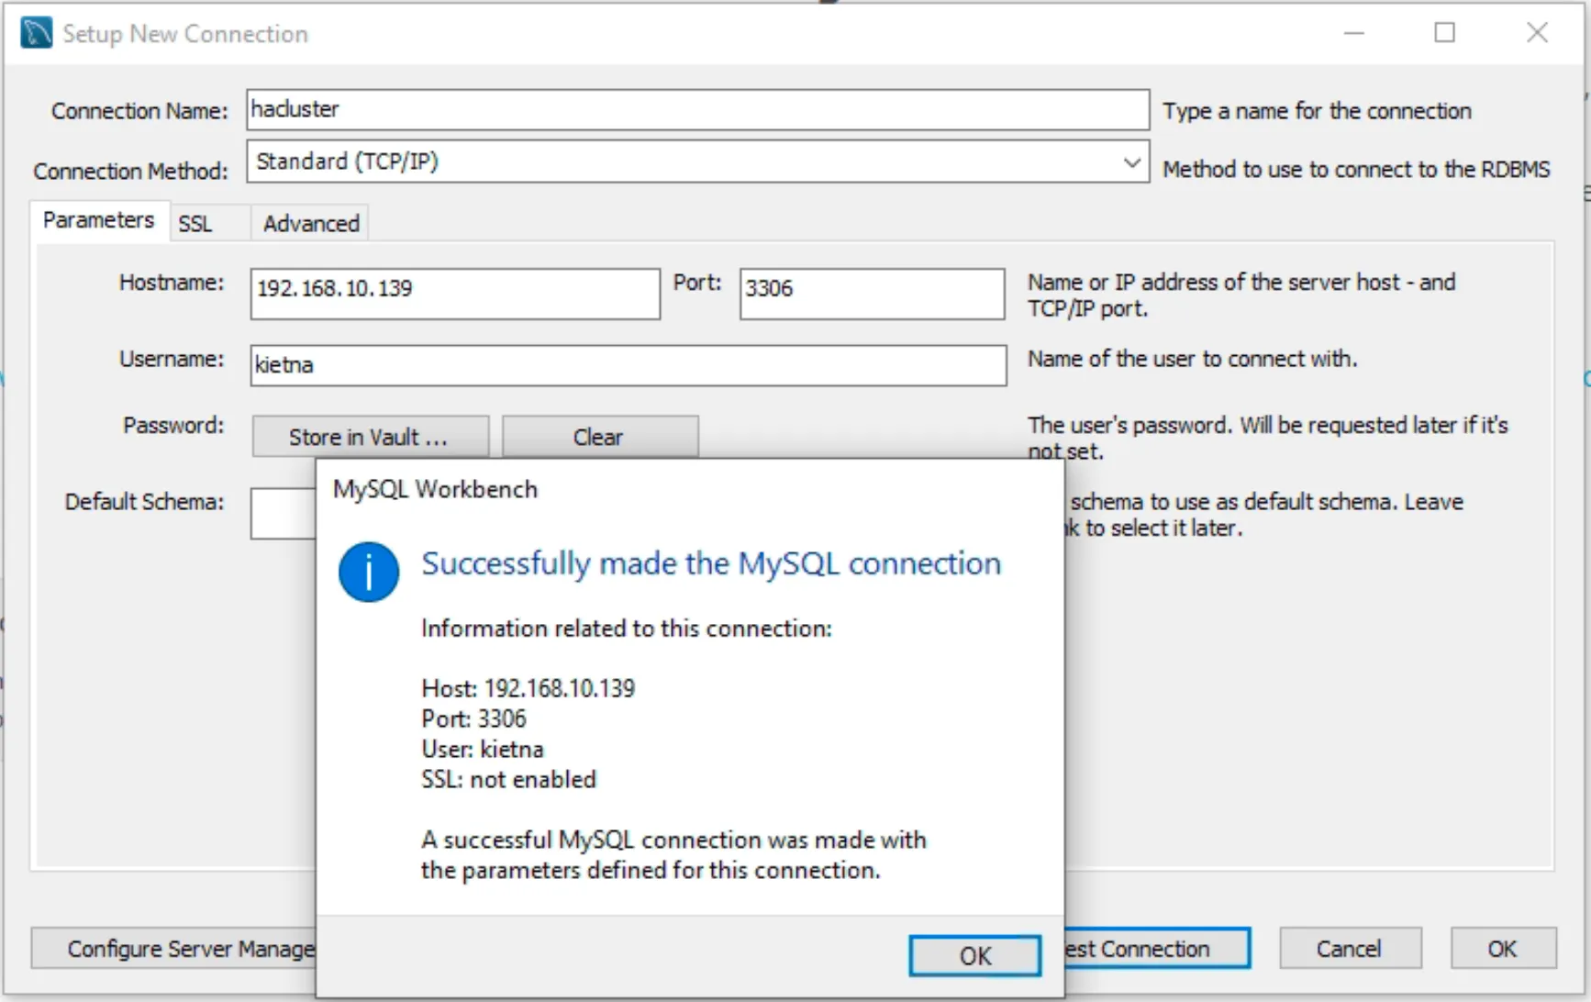Screen dimensions: 1591x1002
Task: Switch to the Parameters tab
Action: pos(98,220)
